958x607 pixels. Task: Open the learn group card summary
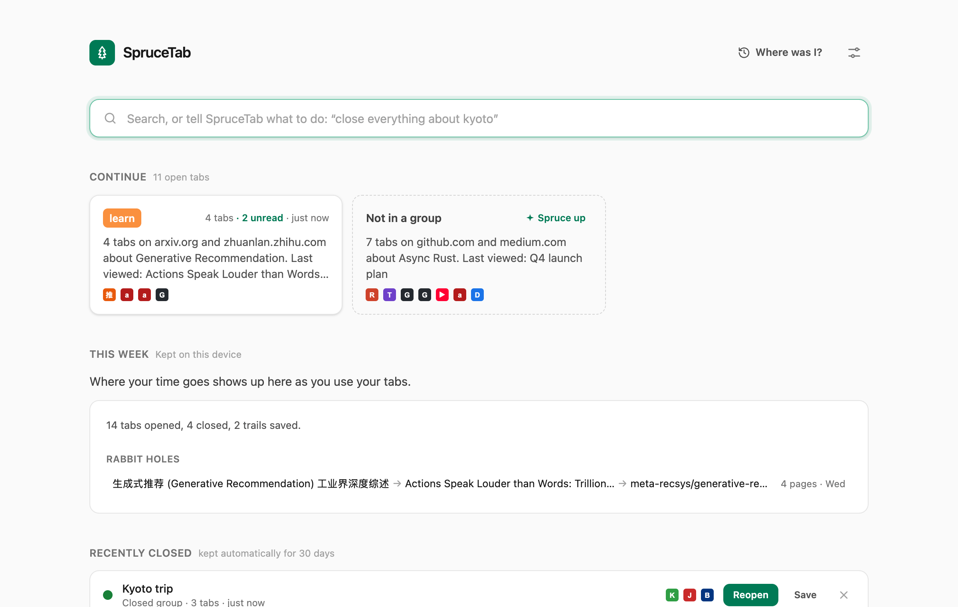[216, 258]
